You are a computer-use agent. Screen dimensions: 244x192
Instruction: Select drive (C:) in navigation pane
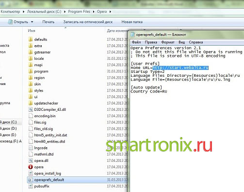(8, 122)
